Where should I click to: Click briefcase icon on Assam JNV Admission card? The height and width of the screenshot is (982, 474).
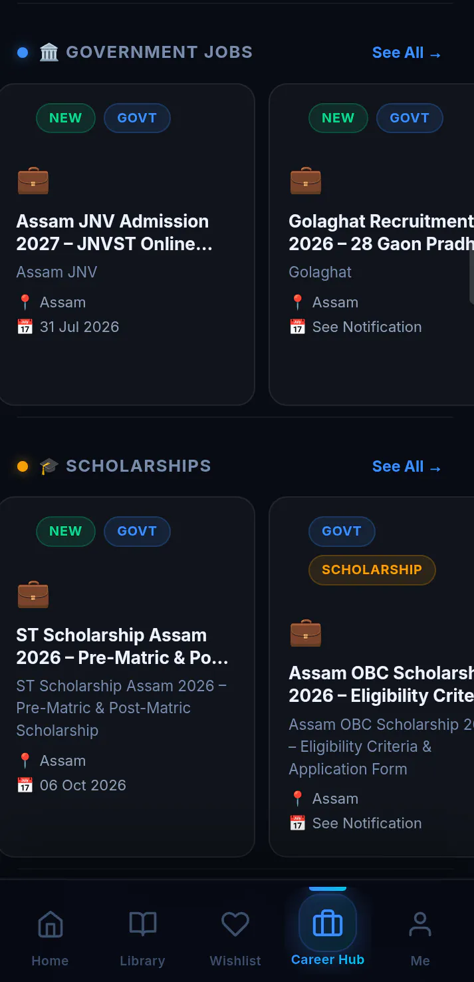(x=33, y=181)
